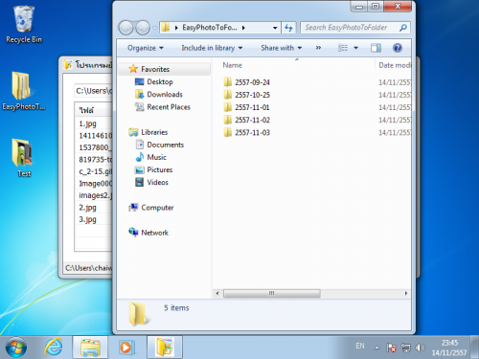The image size is (479, 359).
Task: Expand the root breadcrumb arrow before EasyPhotoToFo...
Action: click(x=176, y=28)
